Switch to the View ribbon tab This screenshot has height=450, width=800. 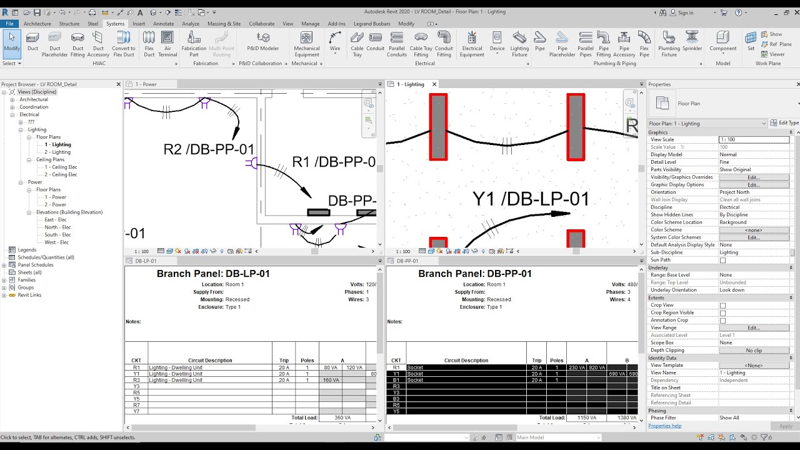coord(288,24)
